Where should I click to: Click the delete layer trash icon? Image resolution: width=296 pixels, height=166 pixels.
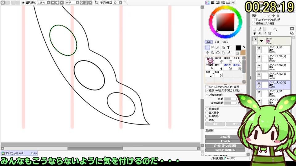click(270, 34)
